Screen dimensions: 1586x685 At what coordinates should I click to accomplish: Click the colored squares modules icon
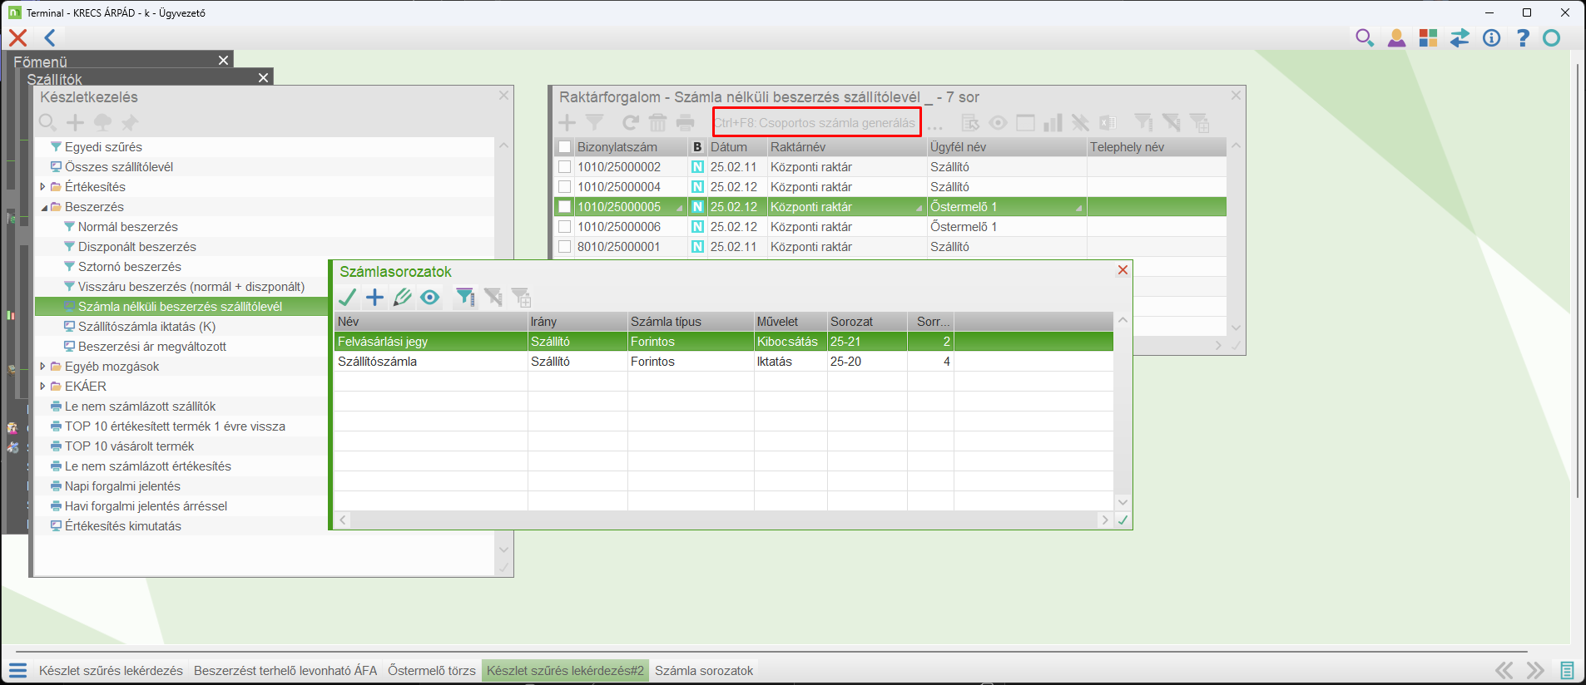[1428, 37]
